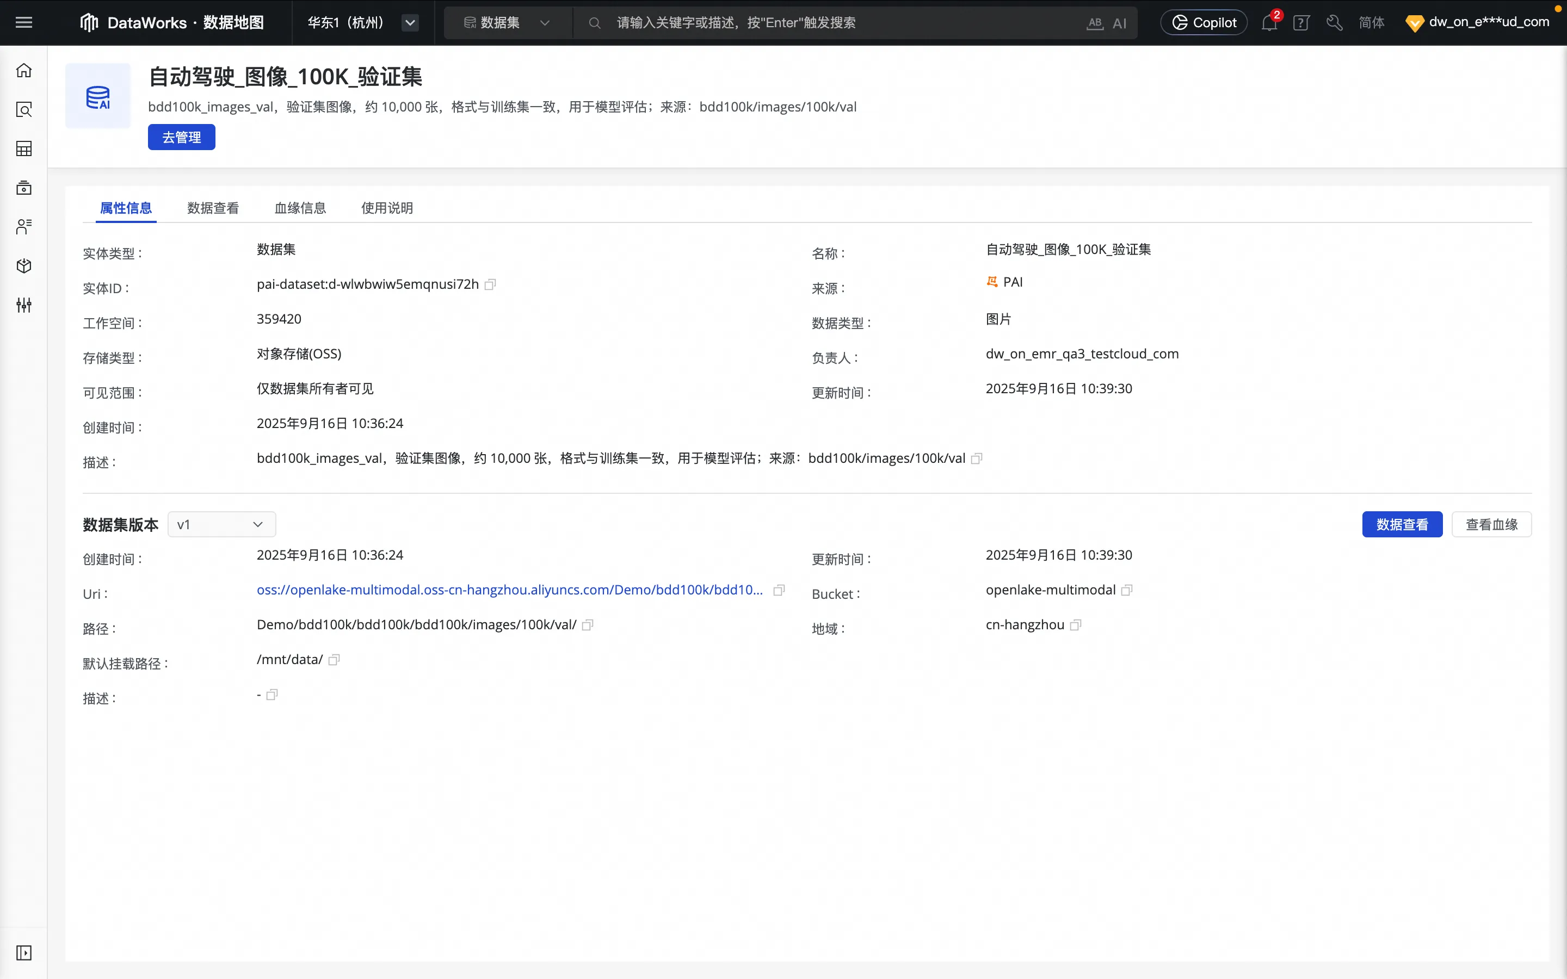Switch to the 使用说明 tab
The height and width of the screenshot is (979, 1567).
[x=386, y=208]
